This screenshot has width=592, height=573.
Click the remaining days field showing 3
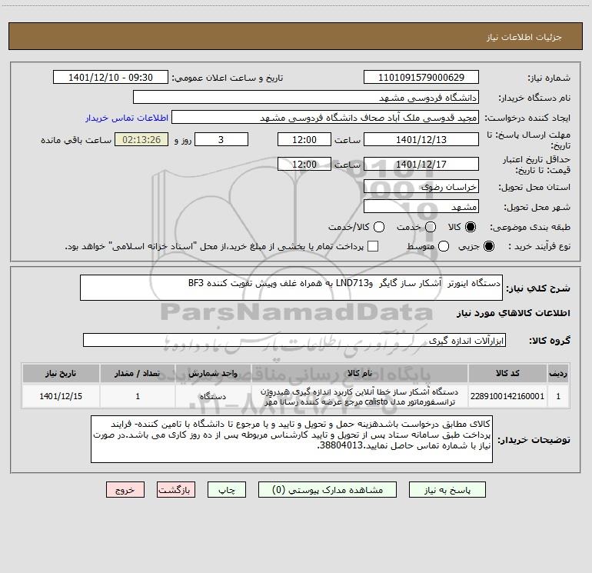(221, 139)
